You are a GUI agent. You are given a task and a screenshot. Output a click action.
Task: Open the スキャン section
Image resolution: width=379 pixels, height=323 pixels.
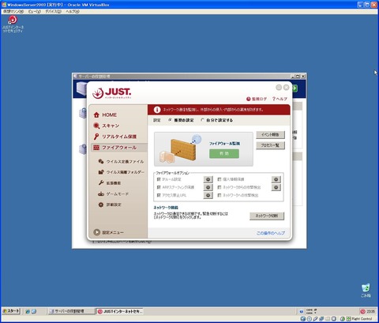click(107, 126)
